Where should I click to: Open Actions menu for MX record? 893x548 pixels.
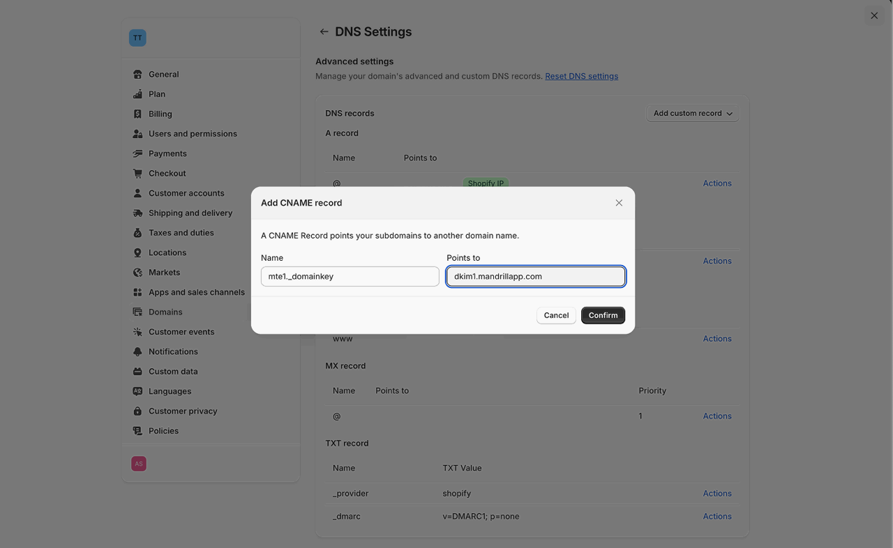(x=716, y=416)
